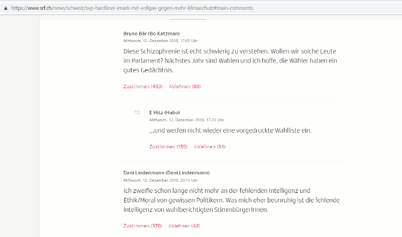The width and height of the screenshot is (402, 237).
Task: Click the reply arrow icon beside E Hitz
Action: coord(137,112)
